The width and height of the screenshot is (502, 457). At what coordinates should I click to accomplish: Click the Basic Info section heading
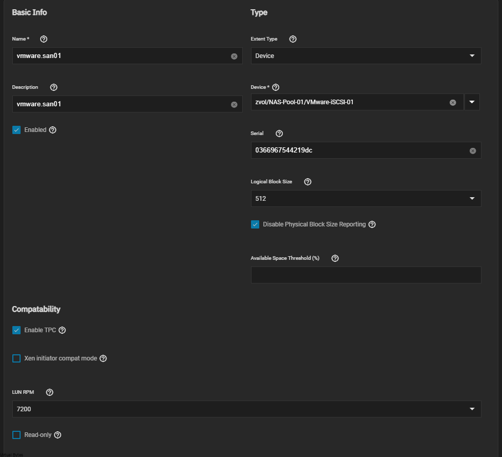click(29, 12)
